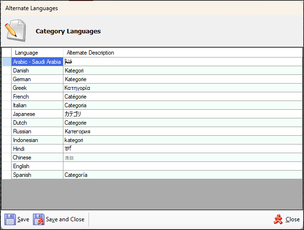Select the Indonesian language cell
Screen dimensions: 304x230
(x=37, y=140)
